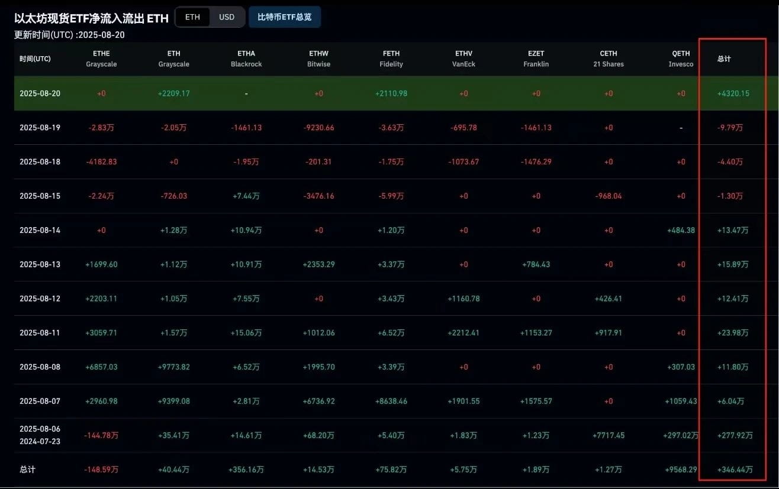Open the 比特币ETF总览 button
This screenshot has width=779, height=489.
(285, 17)
